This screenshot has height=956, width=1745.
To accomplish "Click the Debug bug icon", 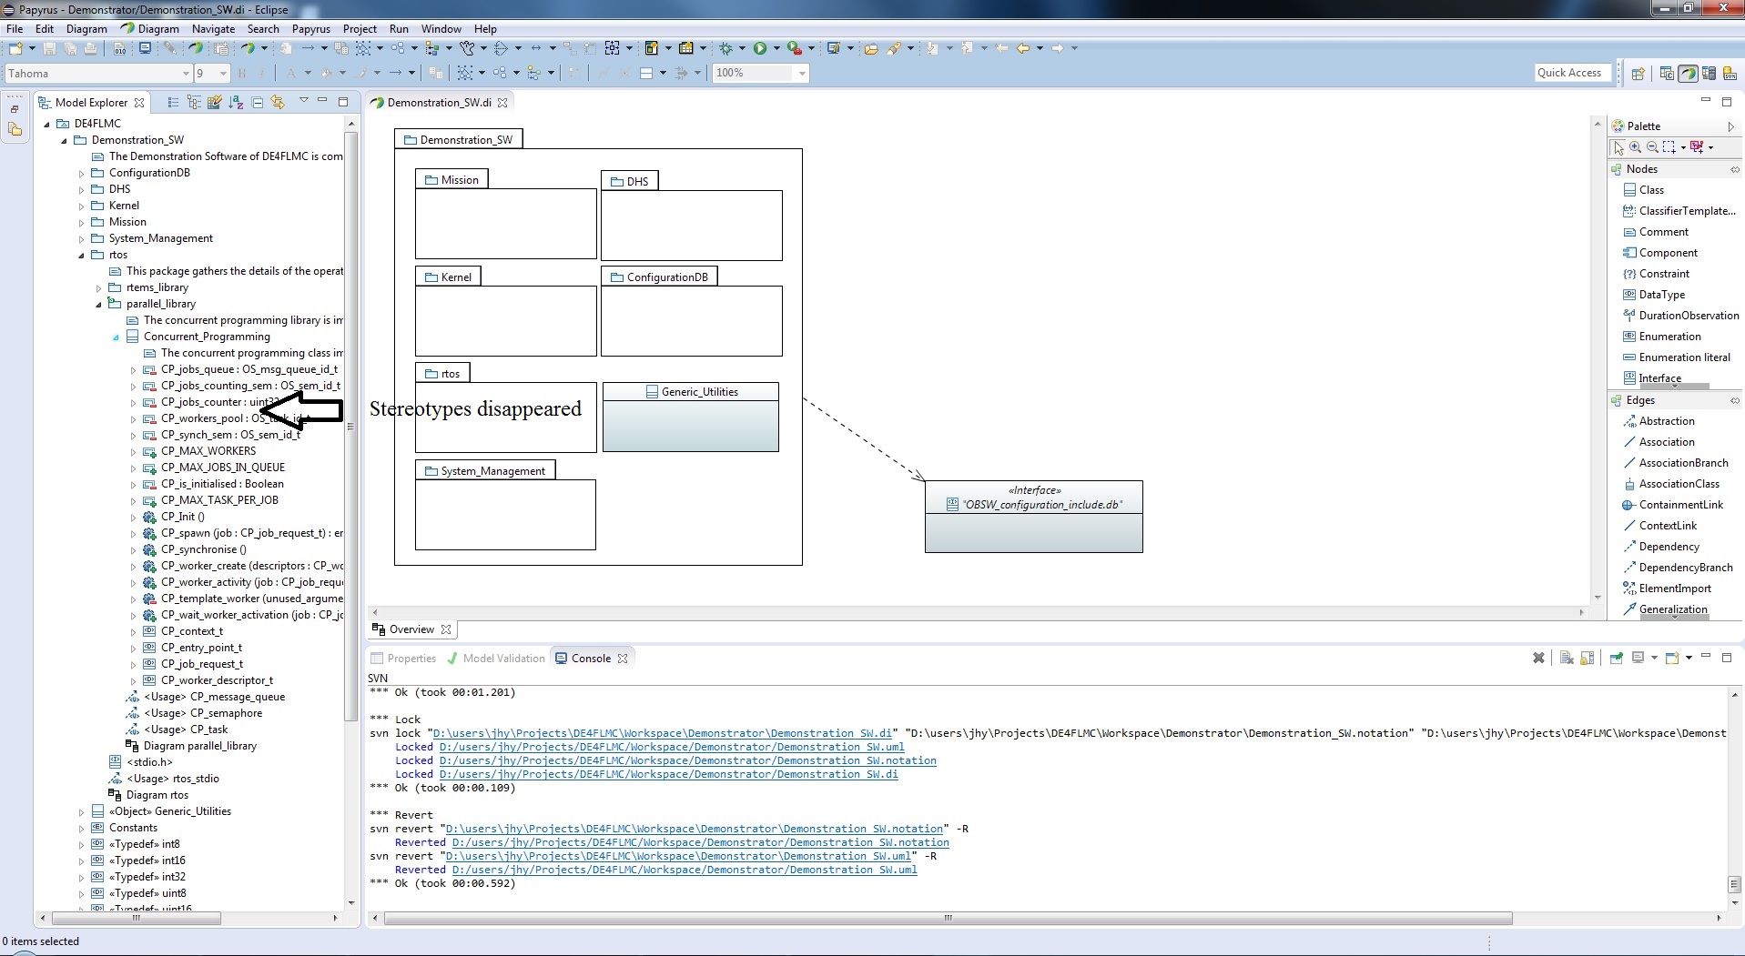I will pos(725,47).
